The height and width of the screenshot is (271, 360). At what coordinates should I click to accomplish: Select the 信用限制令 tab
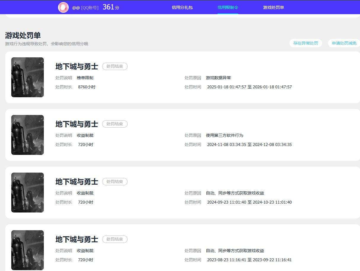[x=228, y=7]
